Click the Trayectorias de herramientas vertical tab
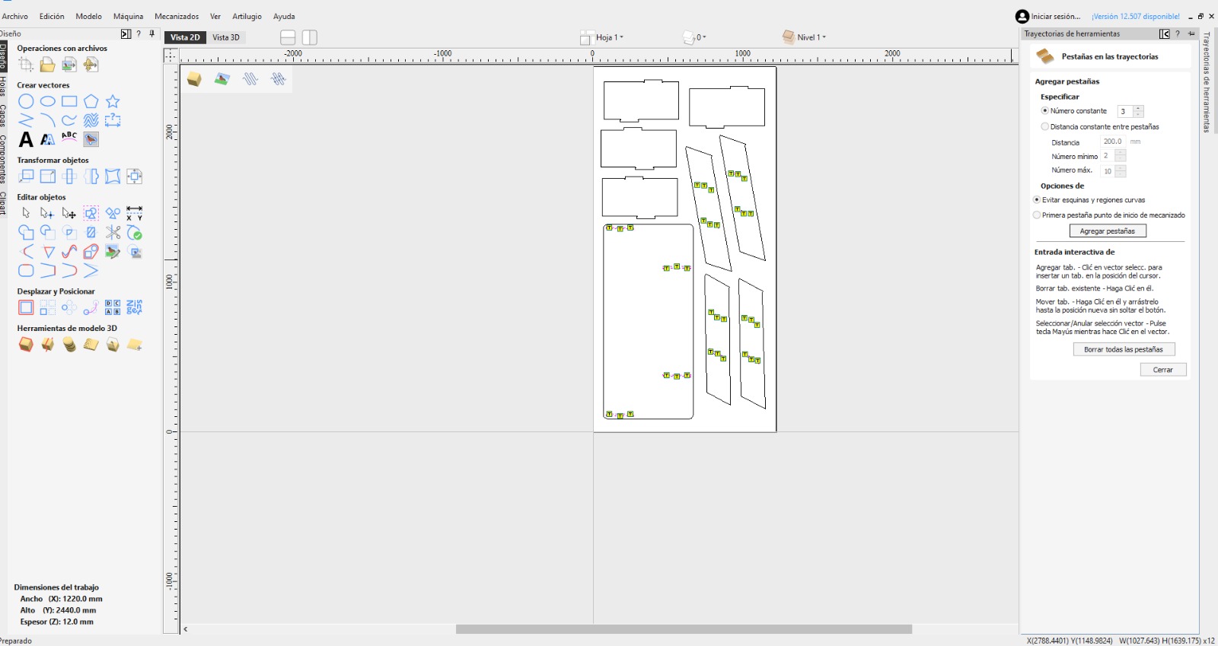The height and width of the screenshot is (646, 1218). coord(1207,82)
